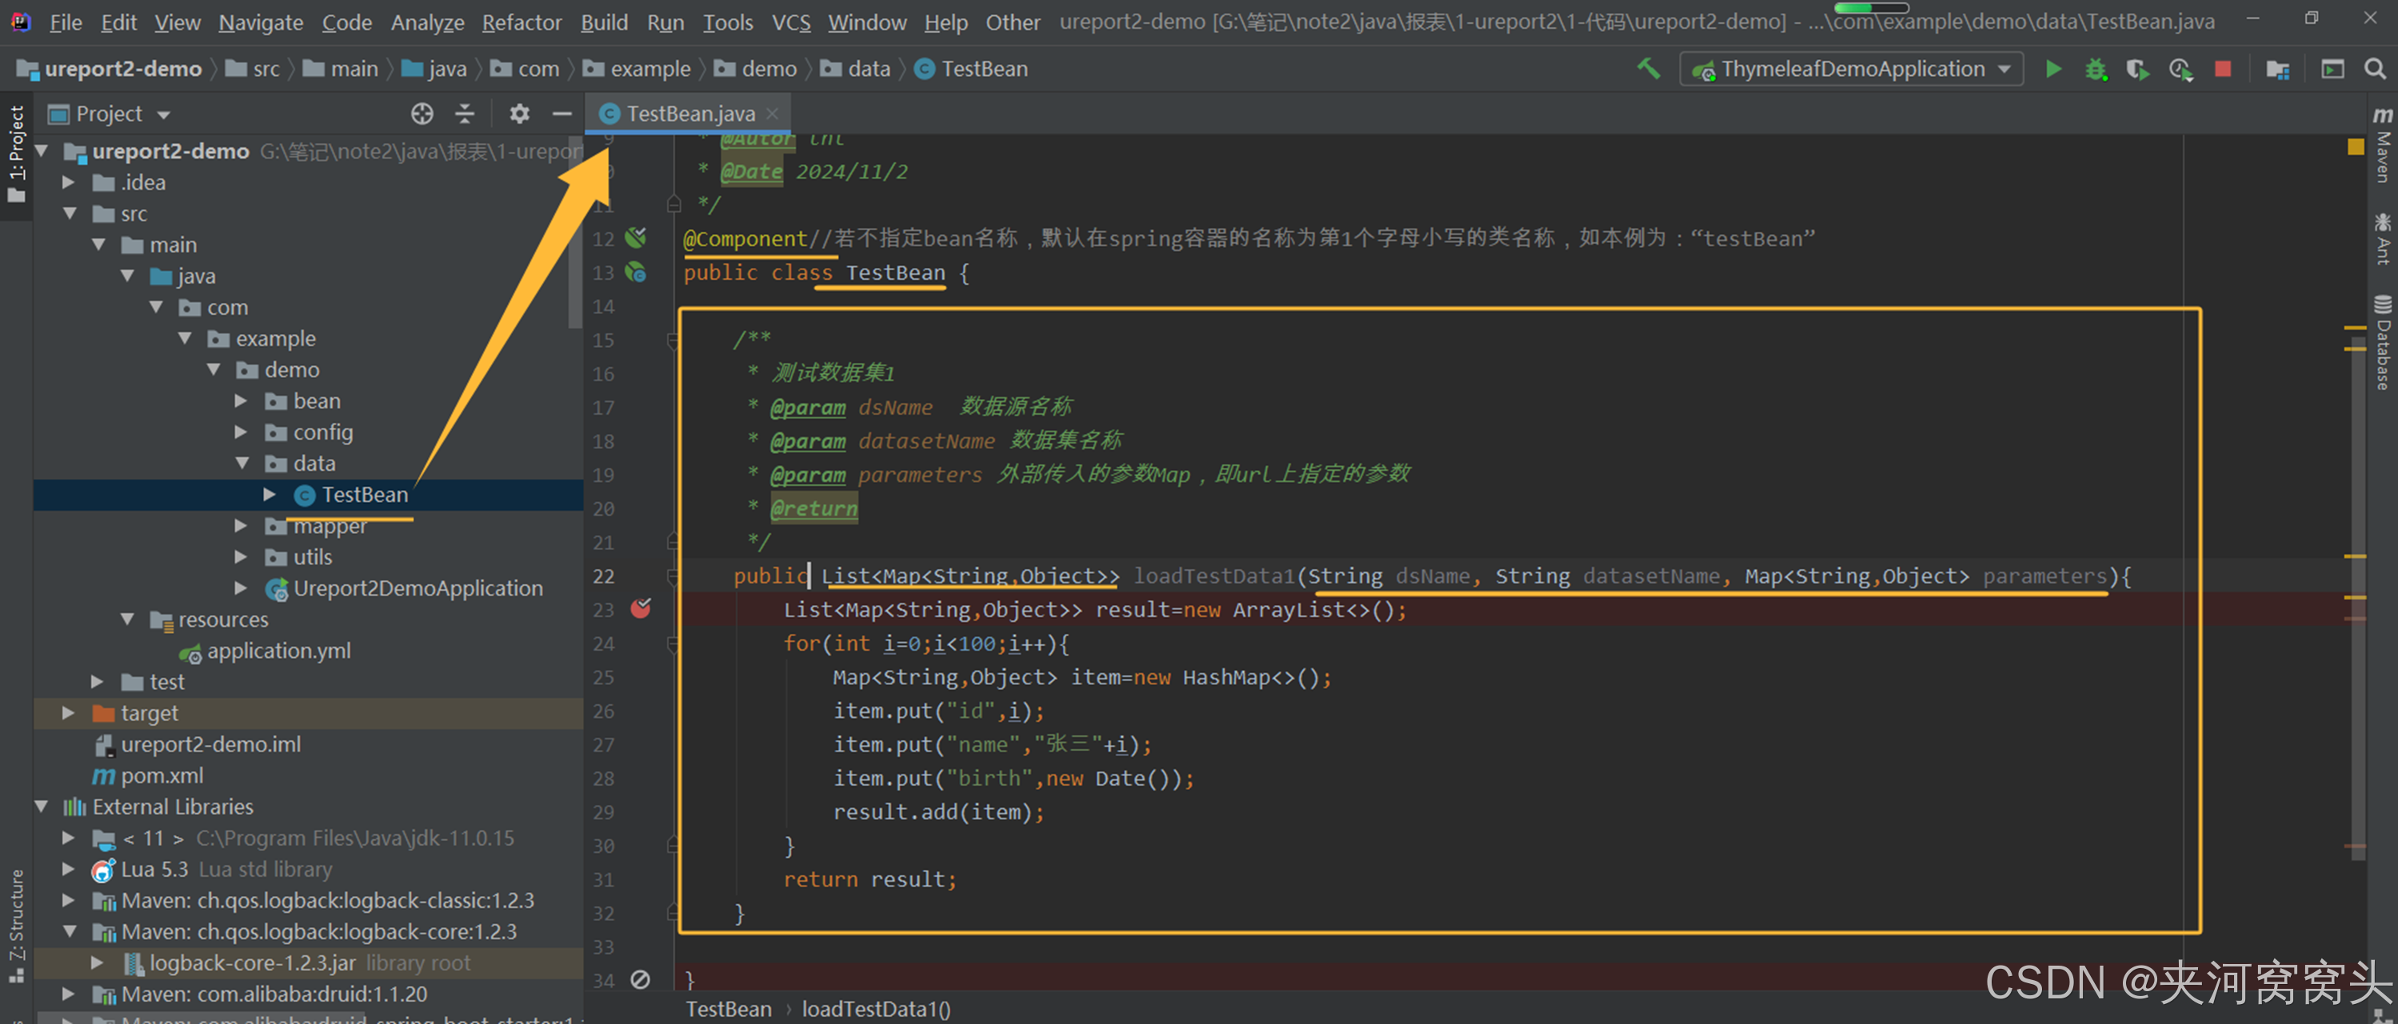Click loadTestData1() in bottom breadcrumb
The image size is (2398, 1024).
875,1009
